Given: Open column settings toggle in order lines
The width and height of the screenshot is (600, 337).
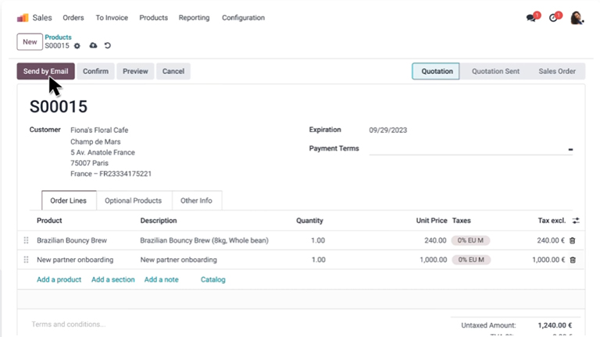Looking at the screenshot, I should click(x=576, y=221).
